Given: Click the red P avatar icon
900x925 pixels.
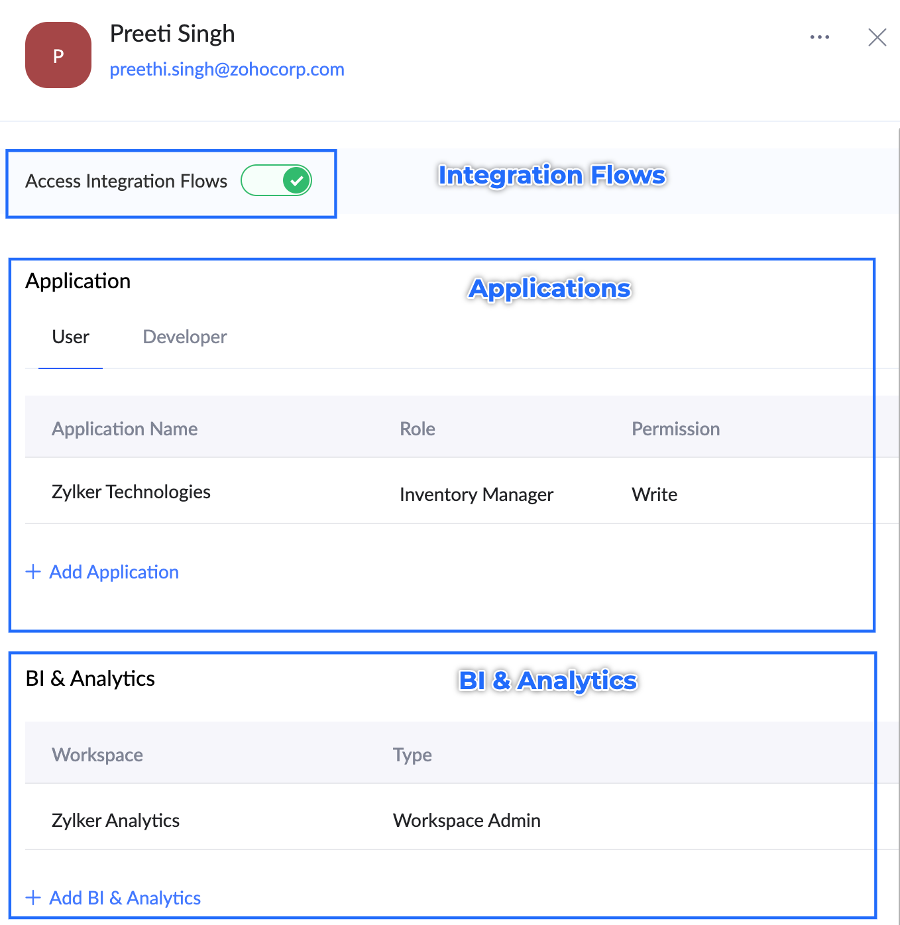Looking at the screenshot, I should coord(58,55).
